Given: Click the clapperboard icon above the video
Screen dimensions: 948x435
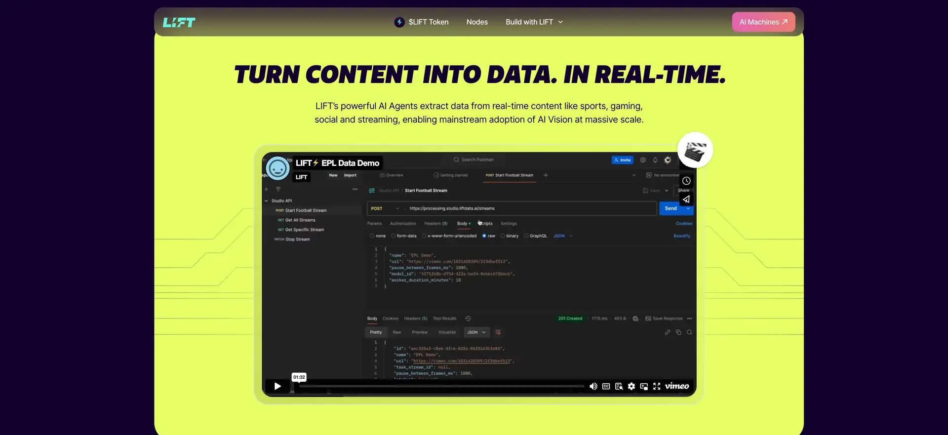Looking at the screenshot, I should coord(695,150).
